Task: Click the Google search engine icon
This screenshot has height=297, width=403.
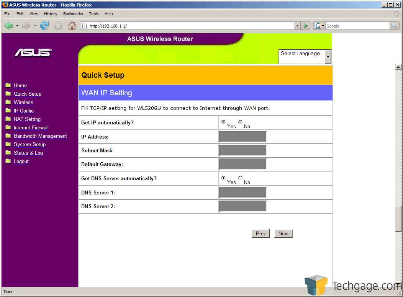Action: pos(318,26)
